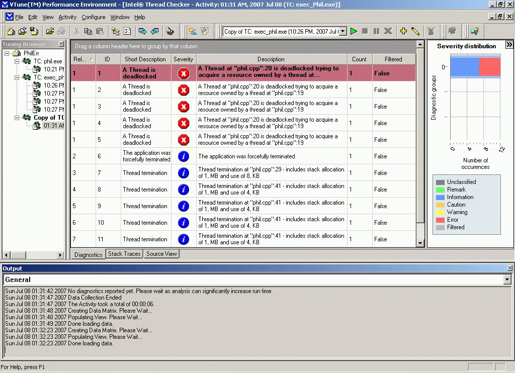Click the scissors Cut icon
Viewport: 515px width, 373px height.
click(76, 31)
